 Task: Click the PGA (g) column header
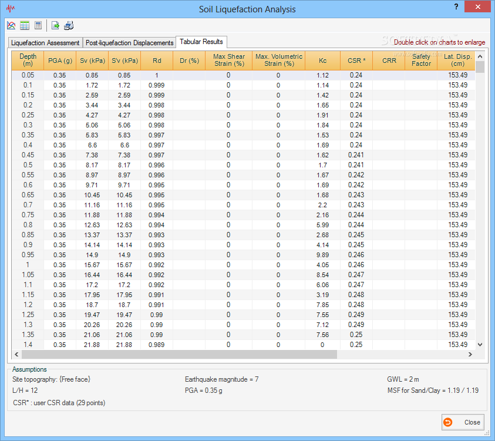60,60
